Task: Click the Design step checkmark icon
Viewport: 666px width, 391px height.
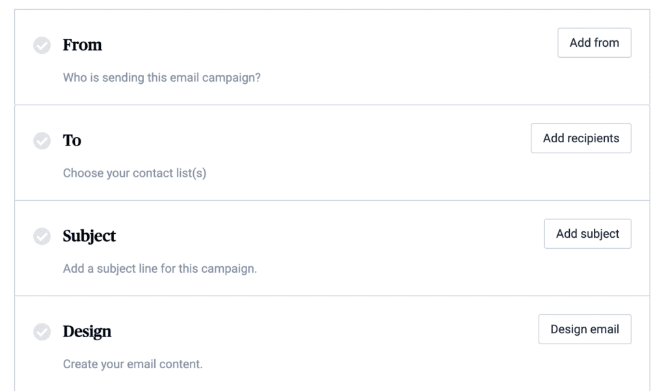Action: [x=42, y=331]
